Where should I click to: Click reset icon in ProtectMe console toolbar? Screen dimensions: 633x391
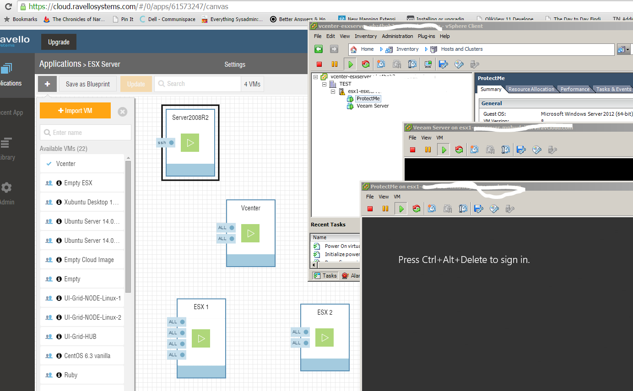[x=416, y=209]
